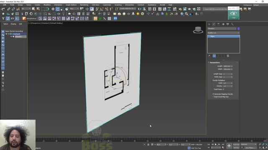
Task: Click the Select and Link chain icon
Action: pos(8,9)
